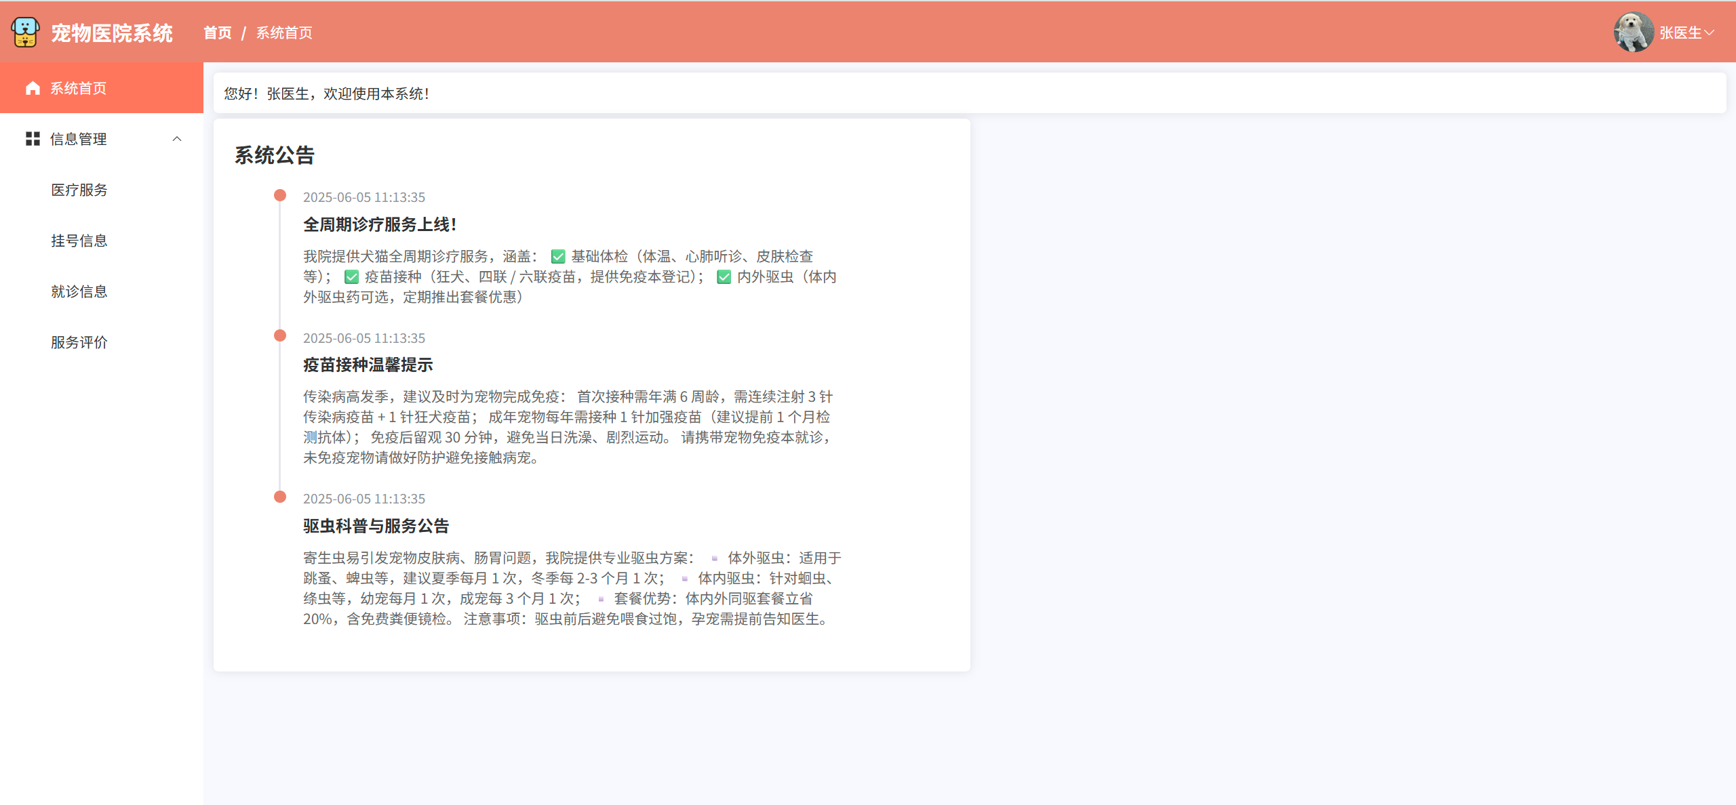Click the 疫苗接种温馨提示 timeline dot
The height and width of the screenshot is (805, 1736).
click(x=280, y=336)
